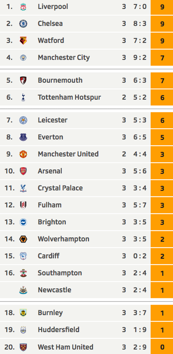Open the Tottenham Hotspur team link
Viewport: 173px width, 354px height.
pos(69,97)
